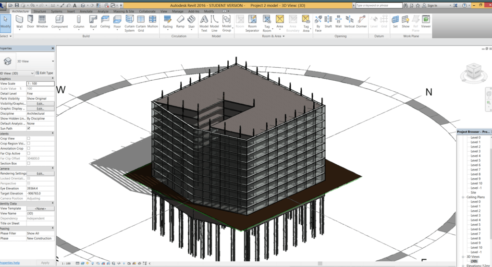Select the Model Line tool

[x=214, y=24]
